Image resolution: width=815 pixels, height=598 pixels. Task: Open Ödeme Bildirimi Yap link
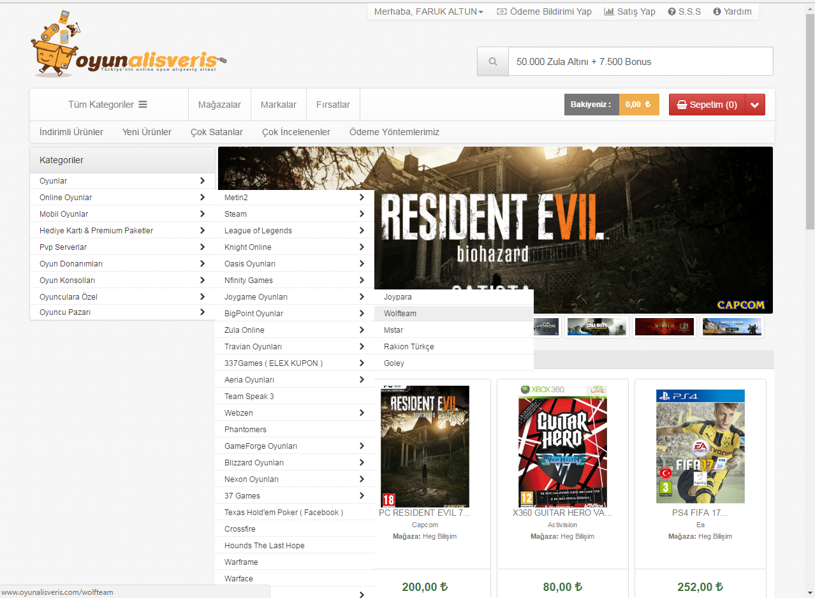[x=544, y=11]
